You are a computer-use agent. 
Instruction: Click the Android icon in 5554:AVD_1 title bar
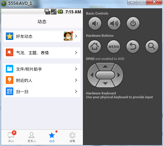pos(4,3)
